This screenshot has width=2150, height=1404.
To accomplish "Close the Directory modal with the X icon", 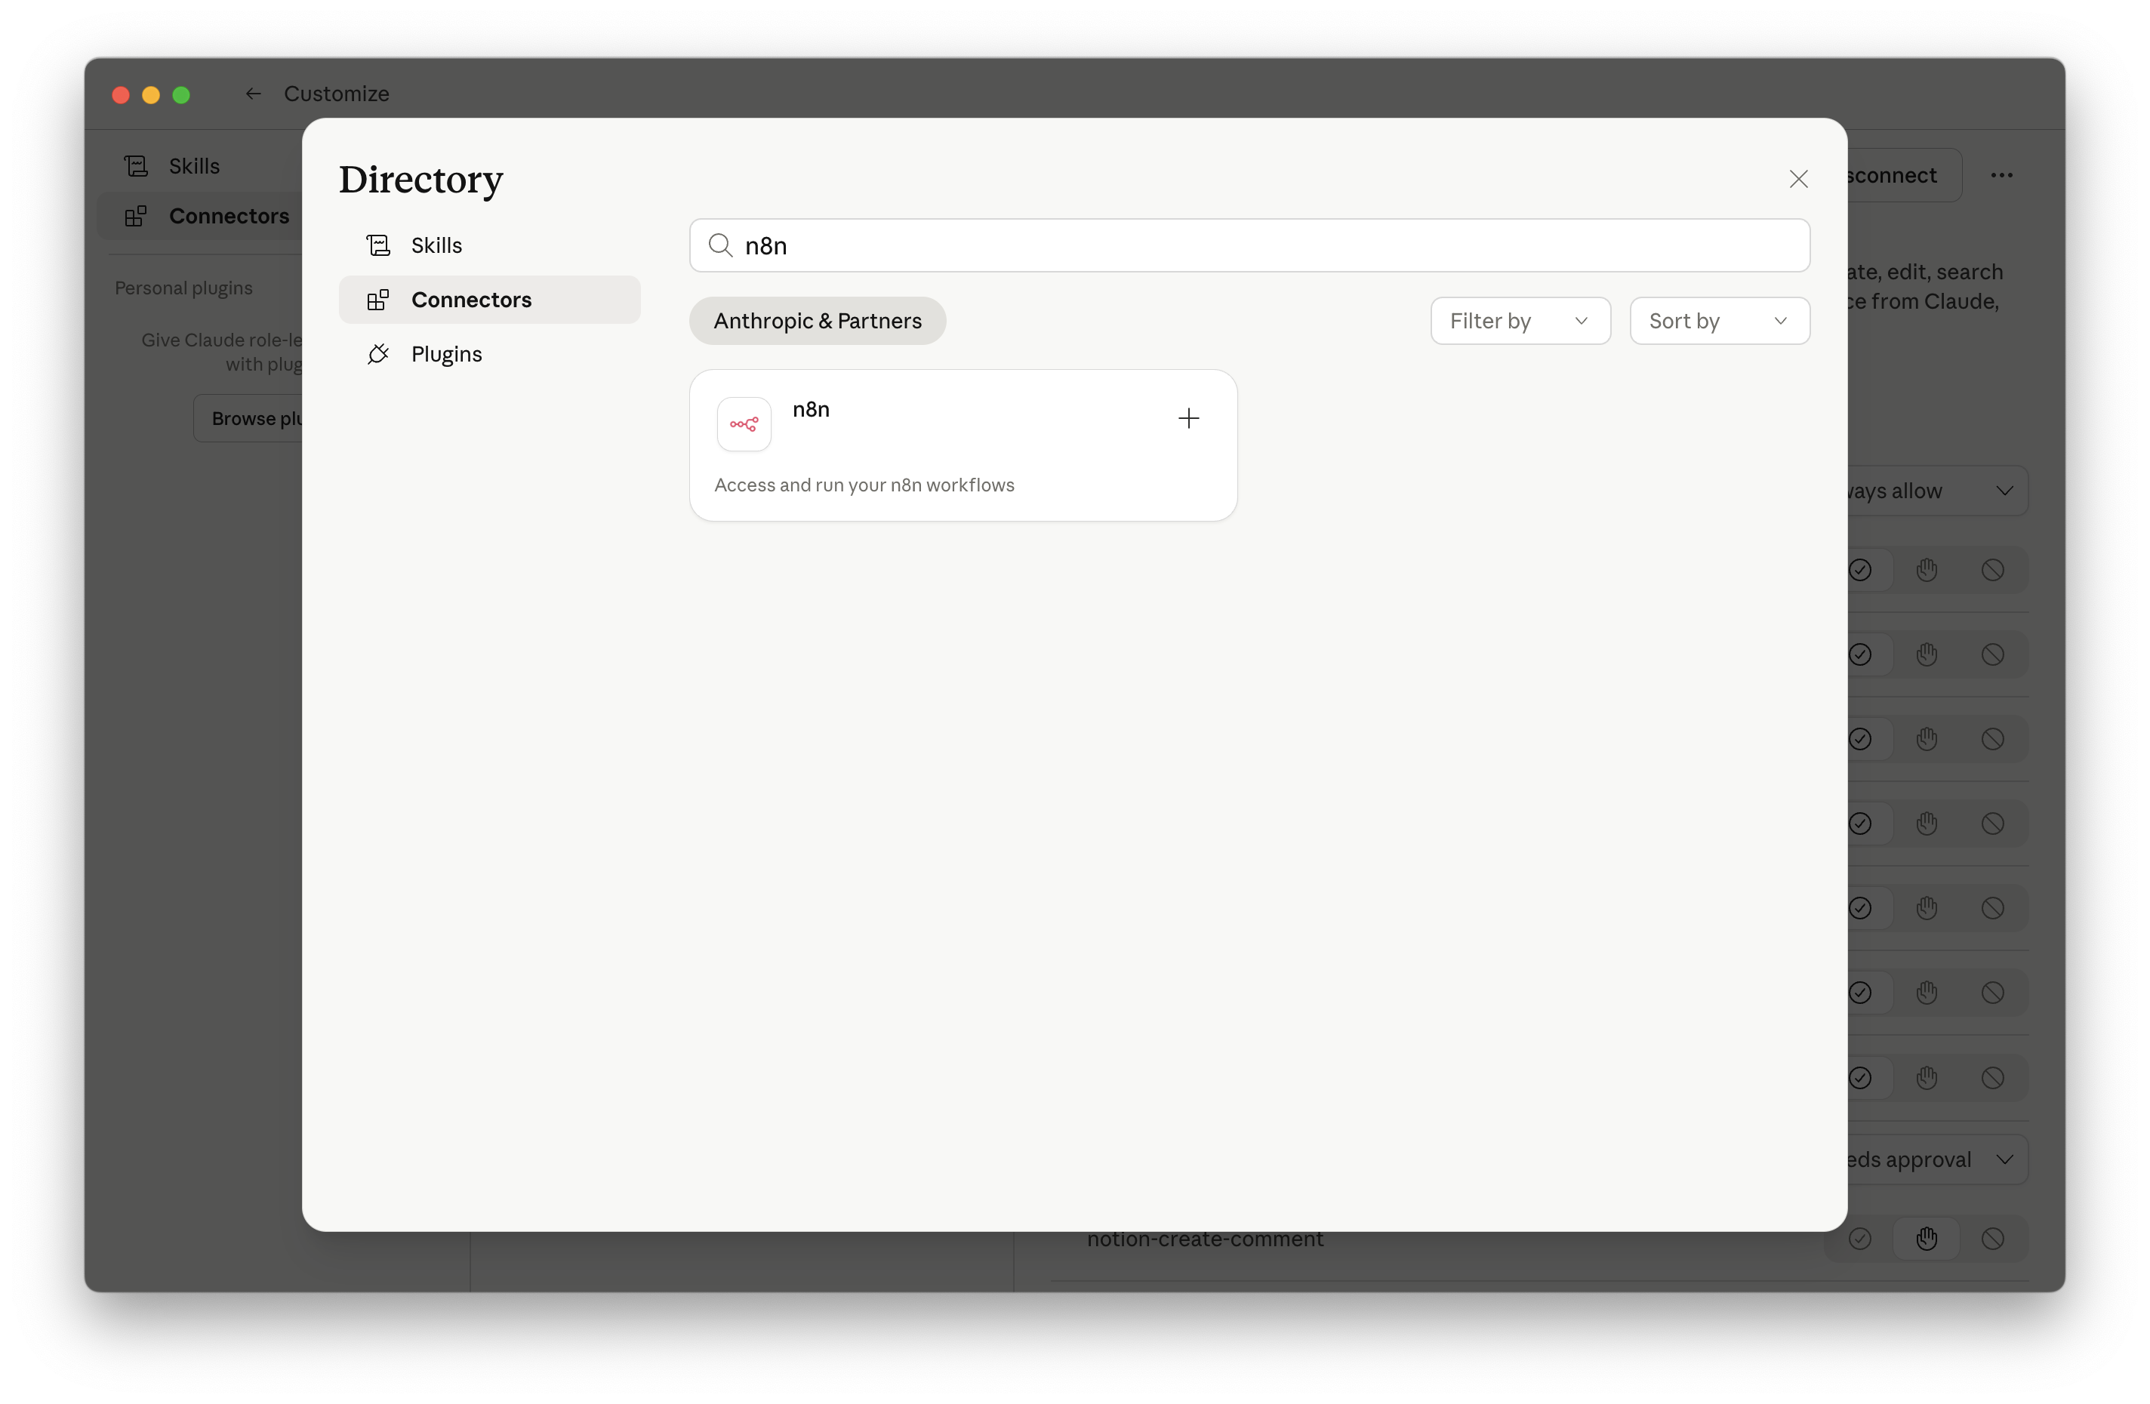I will (x=1799, y=178).
